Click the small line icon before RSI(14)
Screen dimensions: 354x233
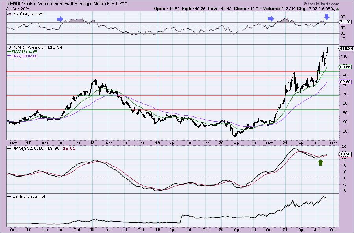(9, 14)
